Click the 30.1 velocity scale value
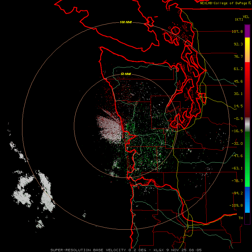Viewport: 252px width, 252px height. click(238, 94)
